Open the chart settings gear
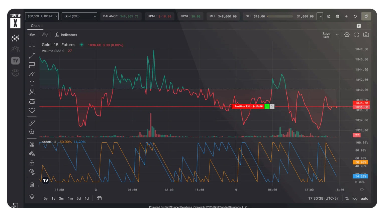 [347, 35]
